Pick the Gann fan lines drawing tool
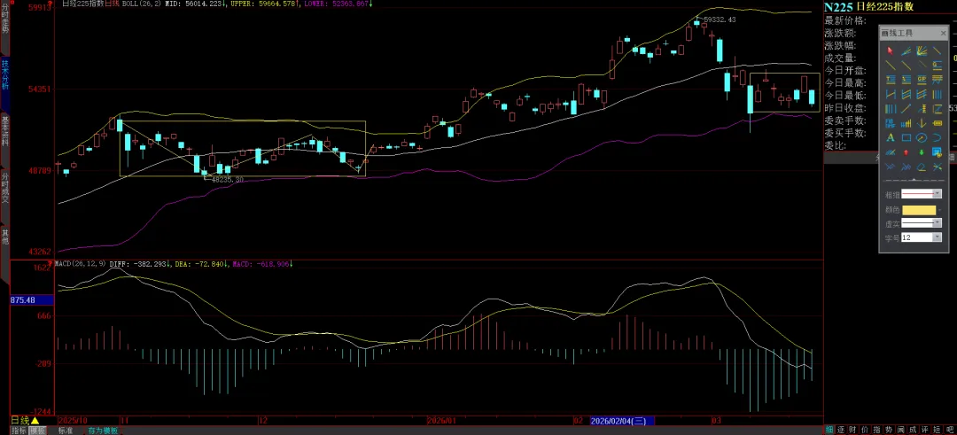The image size is (957, 435). point(921,51)
